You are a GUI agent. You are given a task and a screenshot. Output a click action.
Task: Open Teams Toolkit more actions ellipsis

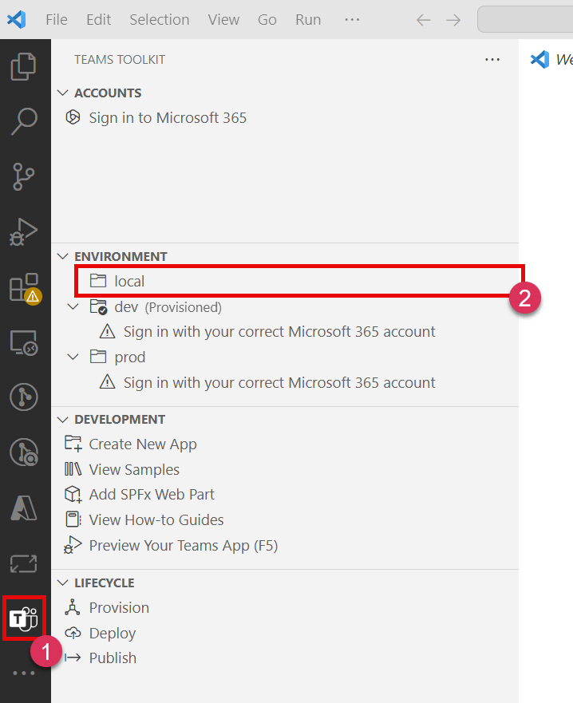(x=492, y=60)
